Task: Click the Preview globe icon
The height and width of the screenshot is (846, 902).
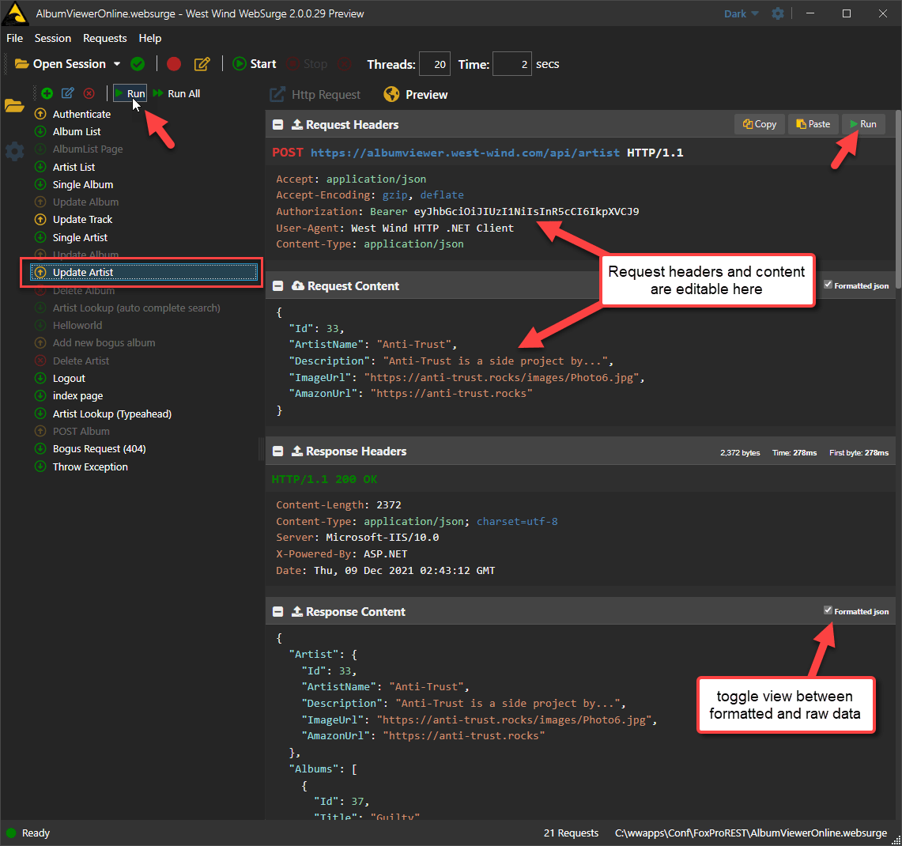Action: 392,94
